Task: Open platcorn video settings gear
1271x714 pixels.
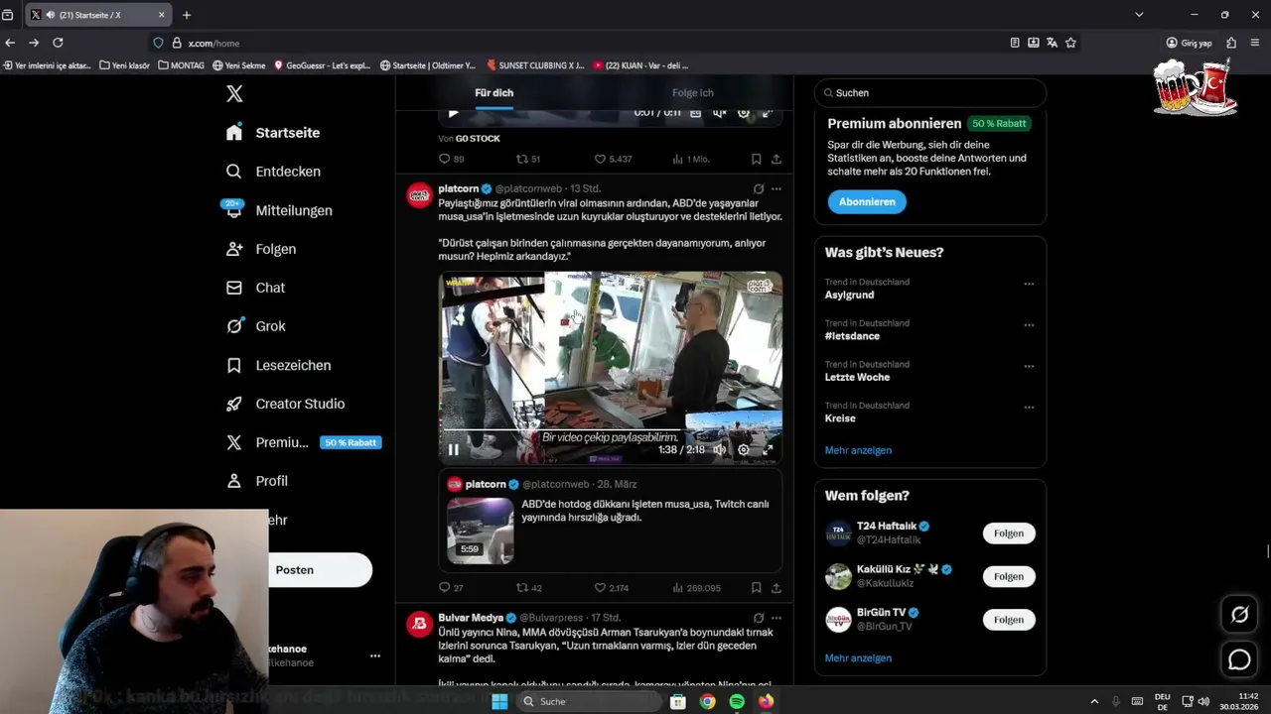Action: point(744,450)
